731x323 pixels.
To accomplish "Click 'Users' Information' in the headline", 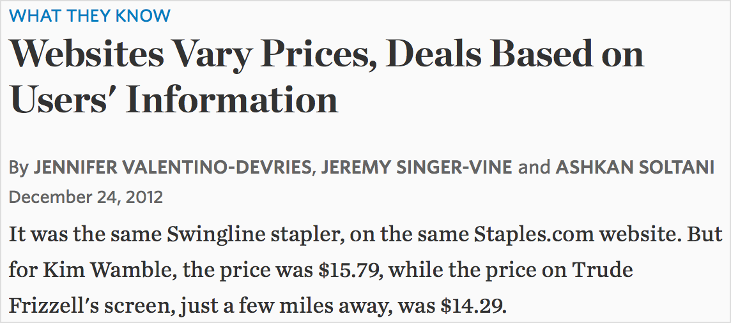I will (x=173, y=100).
